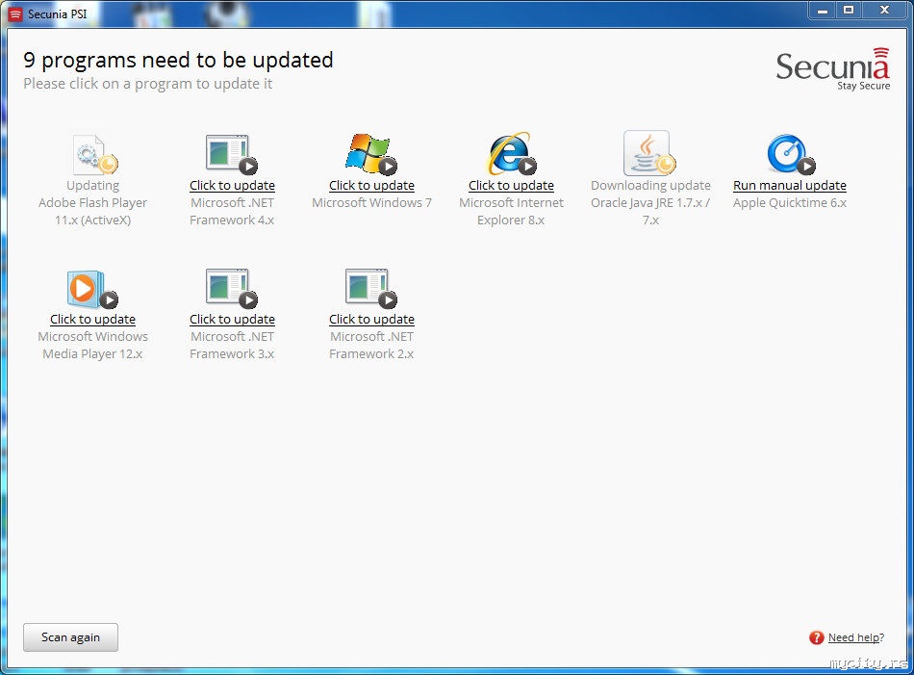Select 'Please click on a program to update it'
Image resolution: width=914 pixels, height=675 pixels.
point(147,84)
